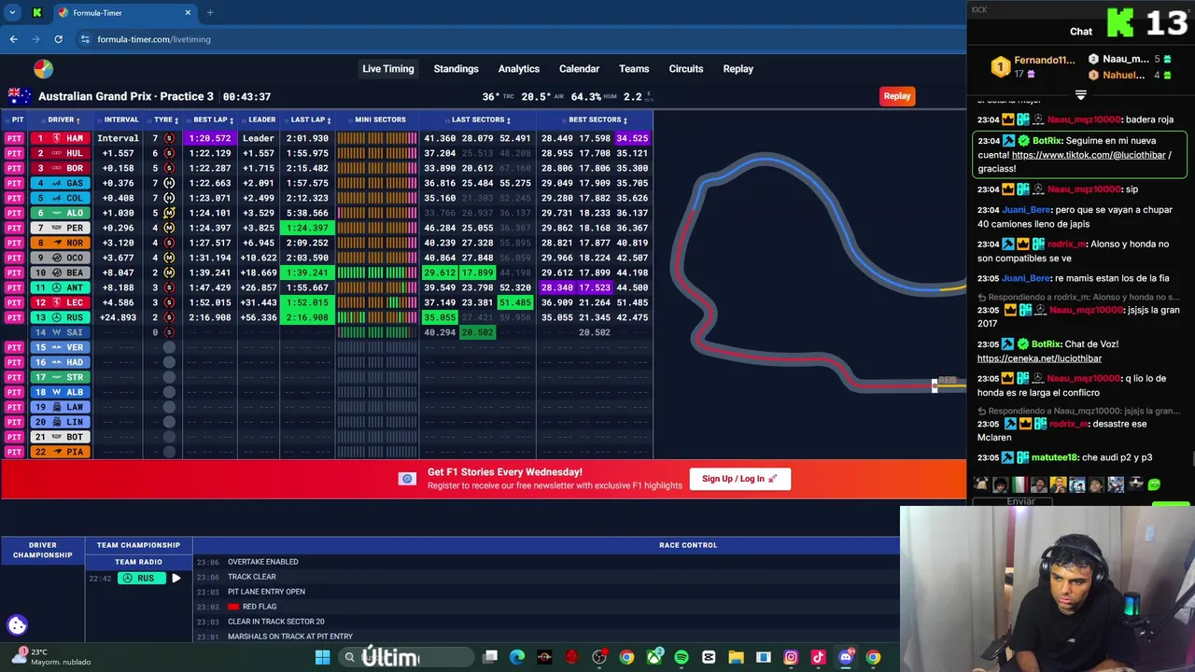
Task: Click the green K pinned tab icon
Action: tap(36, 13)
